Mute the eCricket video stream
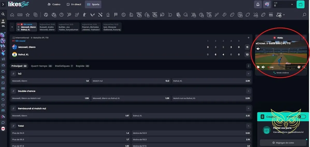The image size is (310, 147). tap(263, 67)
